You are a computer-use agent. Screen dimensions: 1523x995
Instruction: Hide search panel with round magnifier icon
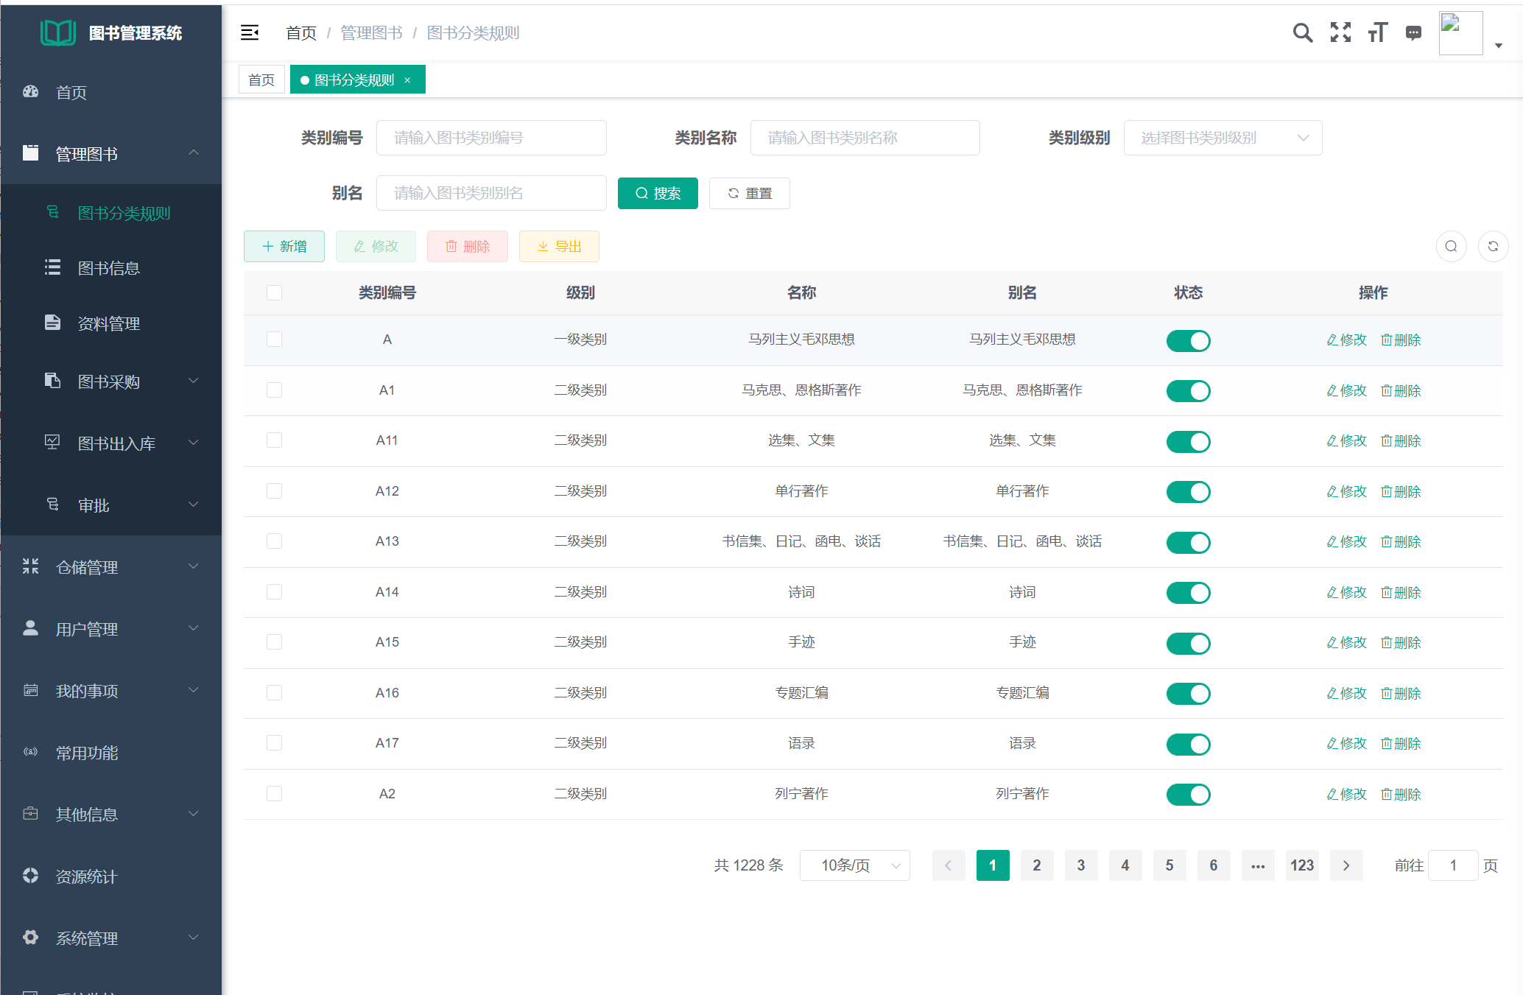[x=1451, y=246]
